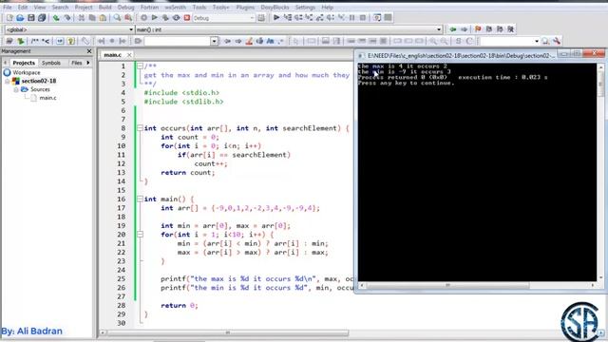
Task: Collapse the for loop fold on line 20
Action: pyautogui.click(x=140, y=235)
